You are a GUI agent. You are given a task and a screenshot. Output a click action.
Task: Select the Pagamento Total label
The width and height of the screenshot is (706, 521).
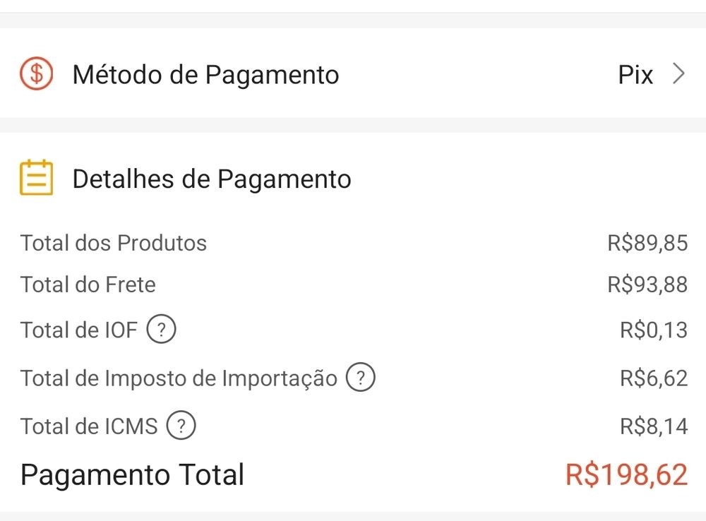point(132,474)
